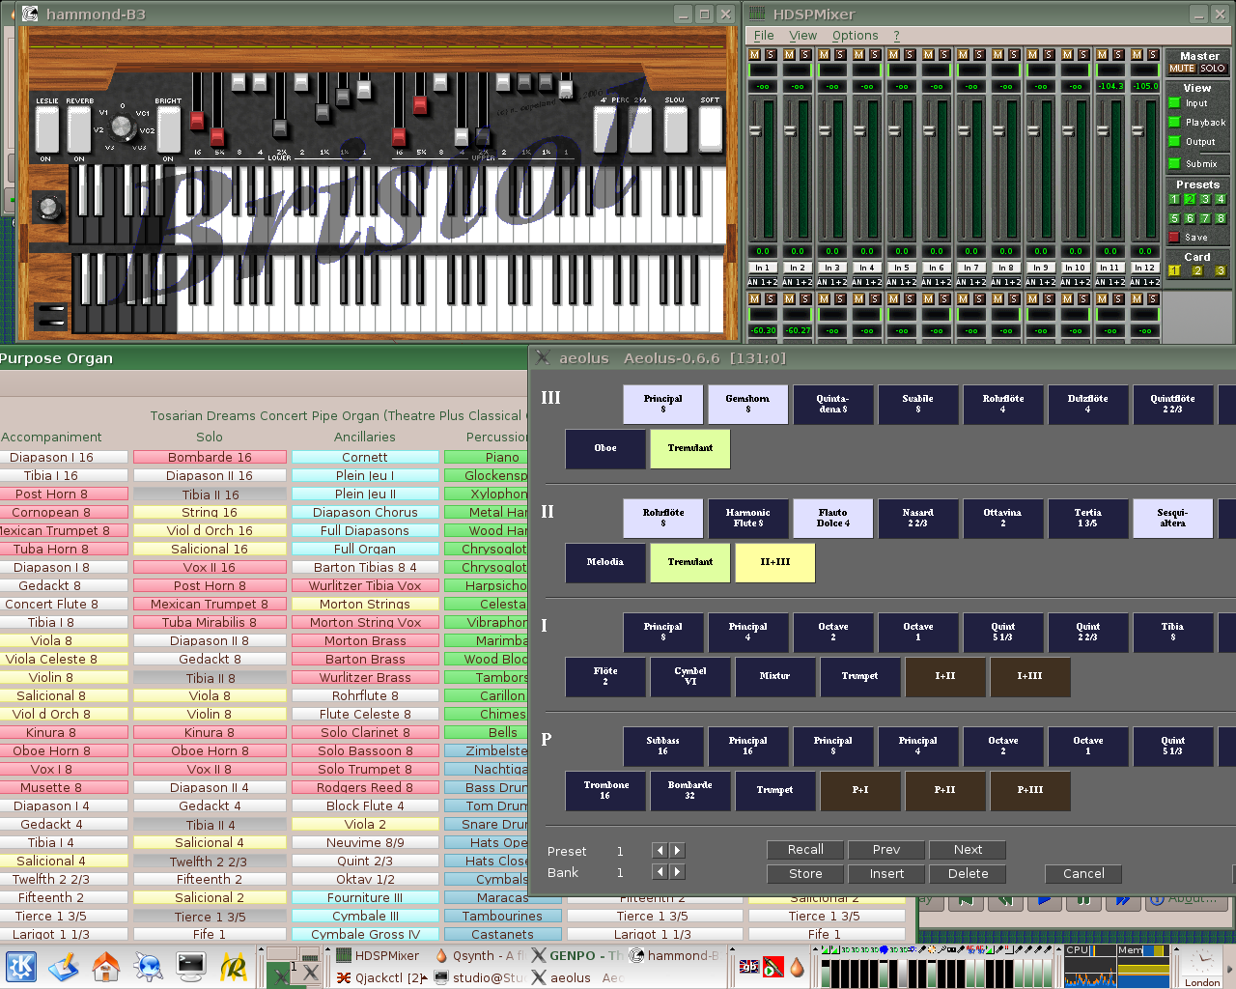The image size is (1236, 989).
Task: Open AN 1+2 routing under In 1
Action: [x=763, y=282]
